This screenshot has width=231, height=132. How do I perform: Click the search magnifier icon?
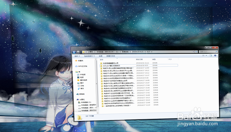click(216, 52)
